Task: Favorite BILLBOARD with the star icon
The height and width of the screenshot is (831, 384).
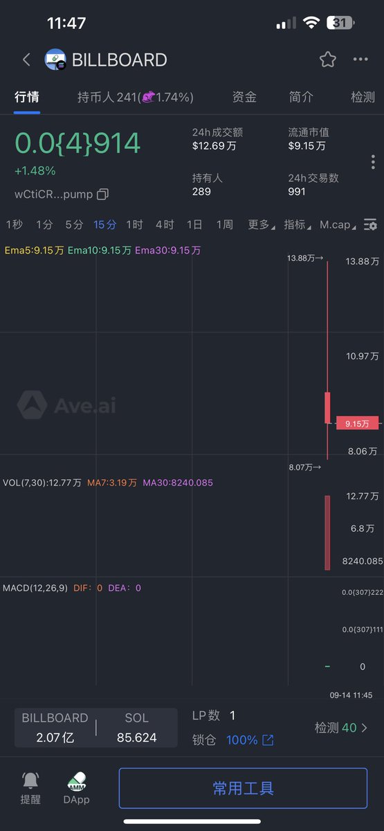Action: click(x=327, y=60)
